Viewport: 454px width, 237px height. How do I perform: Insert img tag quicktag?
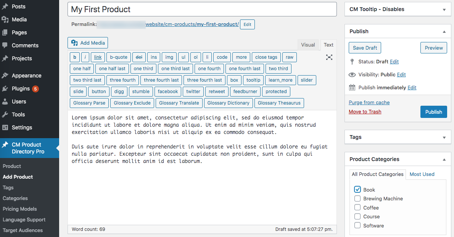pyautogui.click(x=169, y=57)
